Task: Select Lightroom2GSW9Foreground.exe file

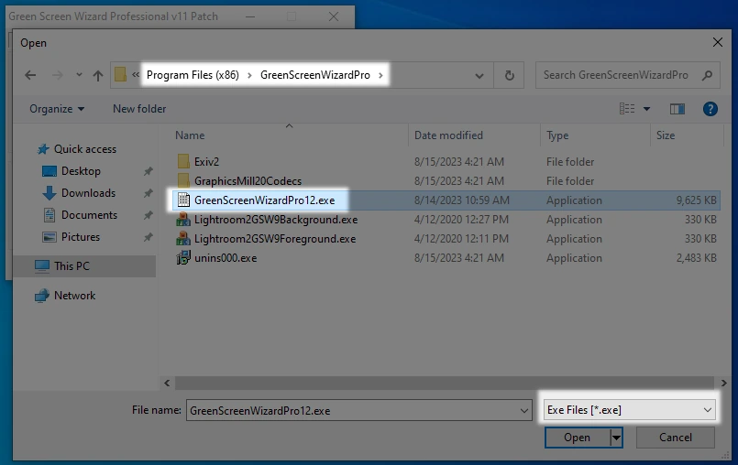Action: tap(274, 239)
